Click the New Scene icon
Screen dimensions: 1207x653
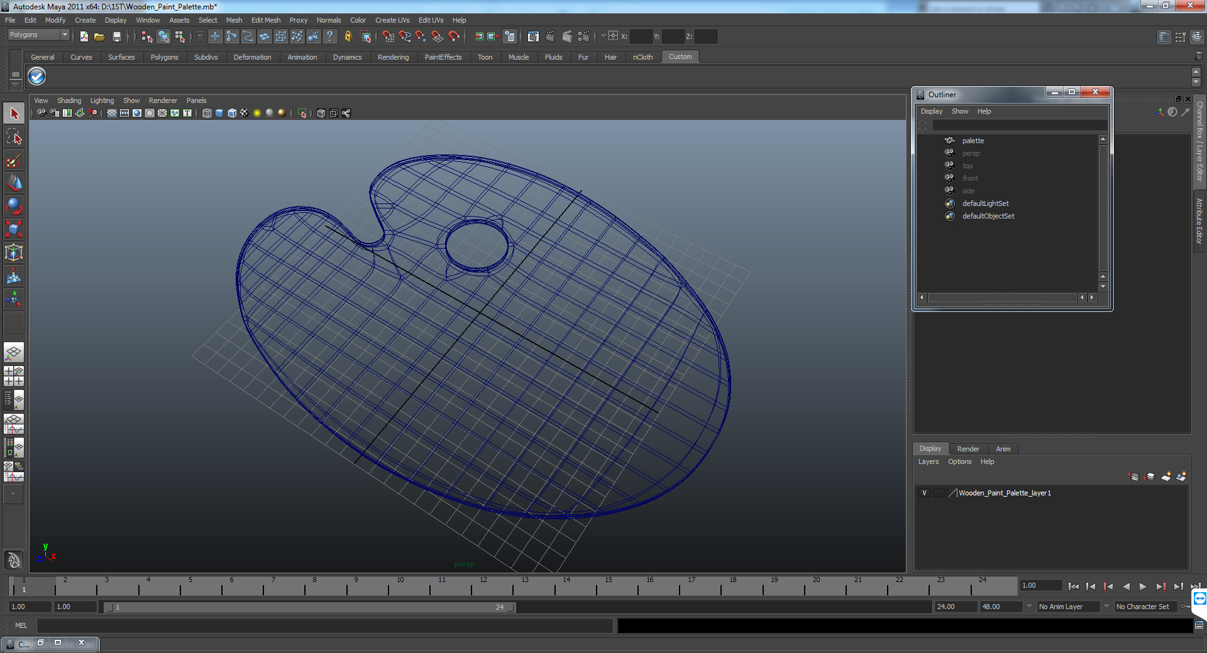tap(84, 36)
